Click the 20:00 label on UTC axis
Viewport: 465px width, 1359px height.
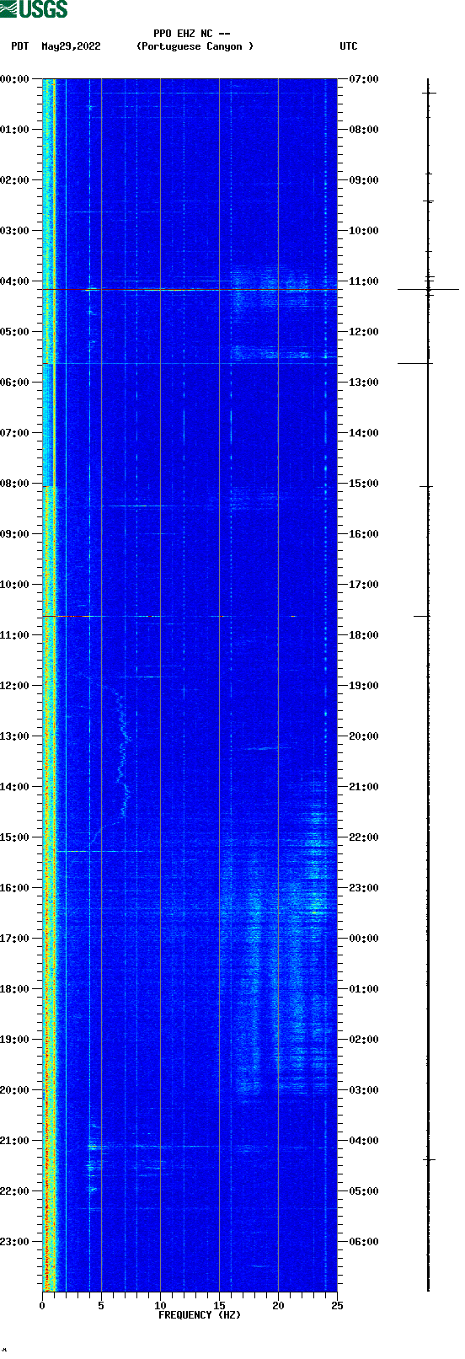363,736
